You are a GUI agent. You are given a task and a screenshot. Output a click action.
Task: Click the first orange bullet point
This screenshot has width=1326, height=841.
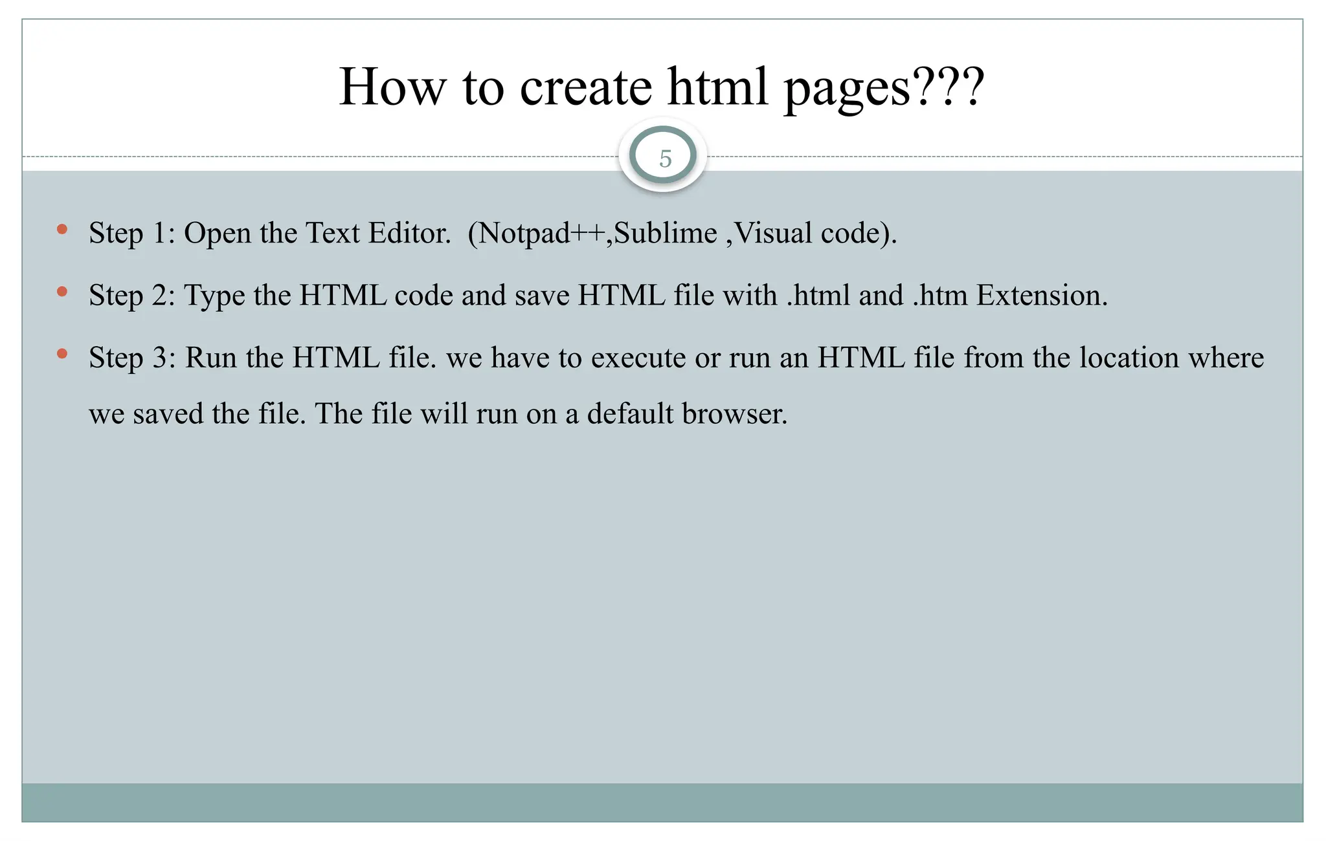62,229
